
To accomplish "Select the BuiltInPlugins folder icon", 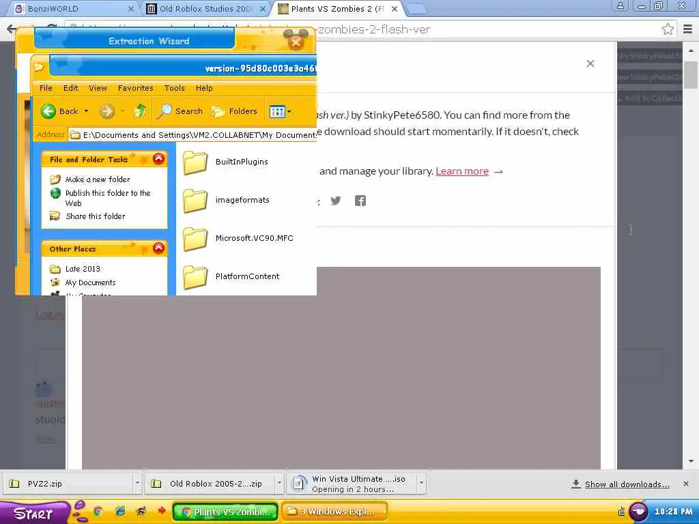I will click(x=195, y=162).
